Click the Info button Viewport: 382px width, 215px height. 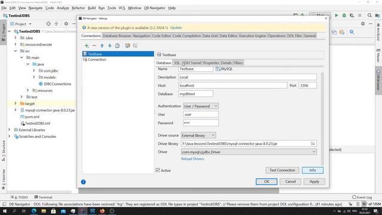click(x=313, y=170)
